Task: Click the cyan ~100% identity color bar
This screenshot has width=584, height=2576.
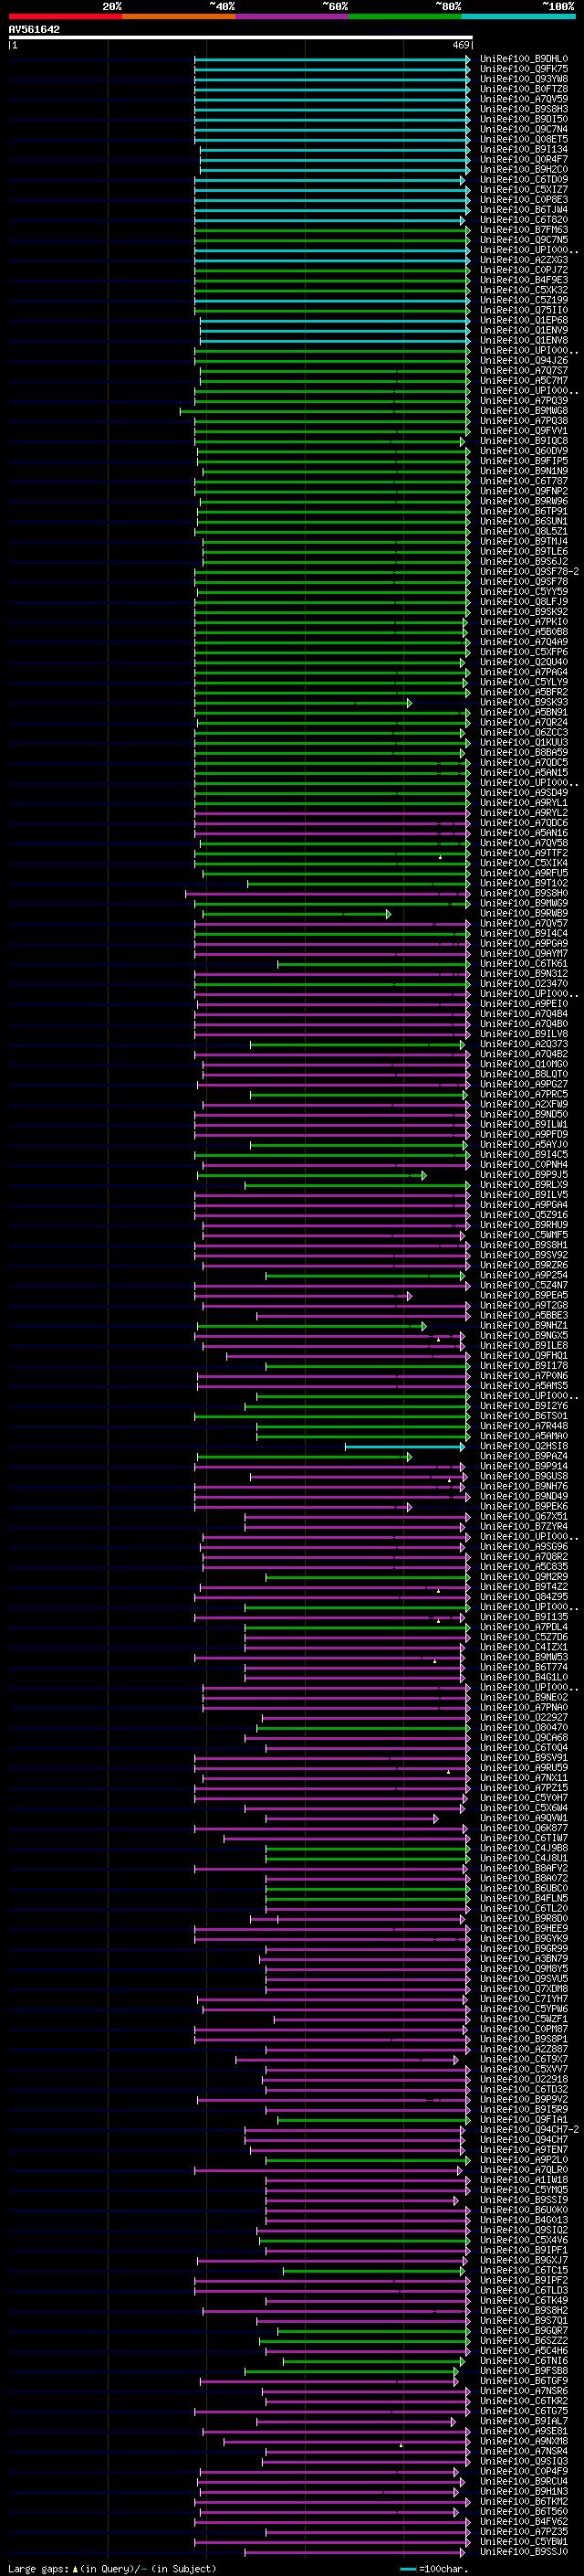Action: tap(518, 16)
